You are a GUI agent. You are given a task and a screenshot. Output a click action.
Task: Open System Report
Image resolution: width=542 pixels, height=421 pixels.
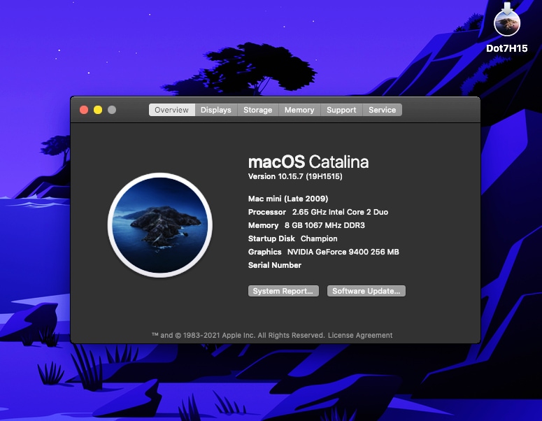[x=283, y=291]
